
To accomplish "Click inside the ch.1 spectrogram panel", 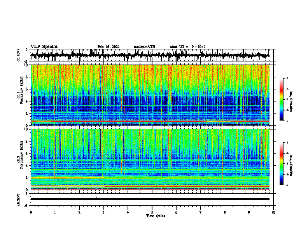I will click(x=150, y=95).
